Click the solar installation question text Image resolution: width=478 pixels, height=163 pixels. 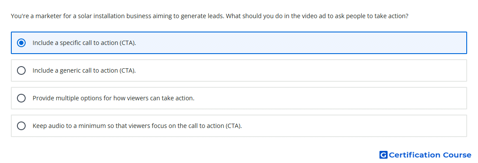209,16
